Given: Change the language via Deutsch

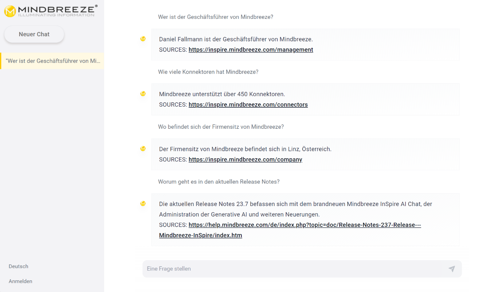Looking at the screenshot, I should click(x=19, y=266).
